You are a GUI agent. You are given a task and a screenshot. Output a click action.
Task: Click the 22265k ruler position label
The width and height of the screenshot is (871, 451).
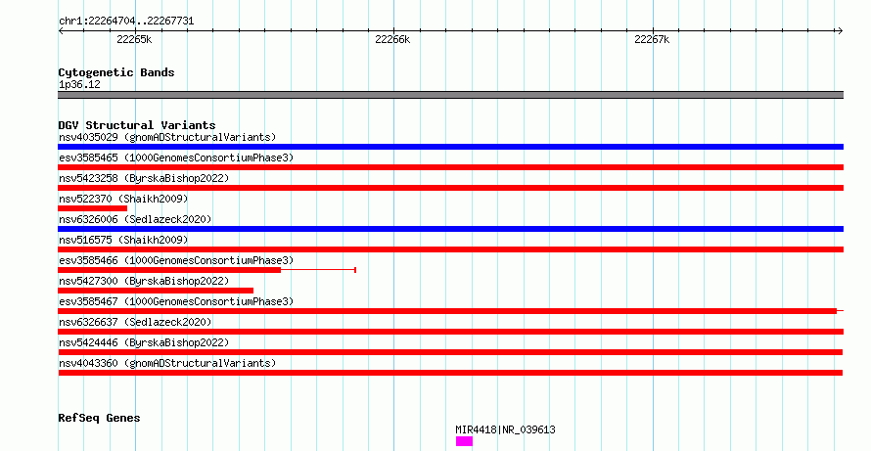[x=134, y=39]
